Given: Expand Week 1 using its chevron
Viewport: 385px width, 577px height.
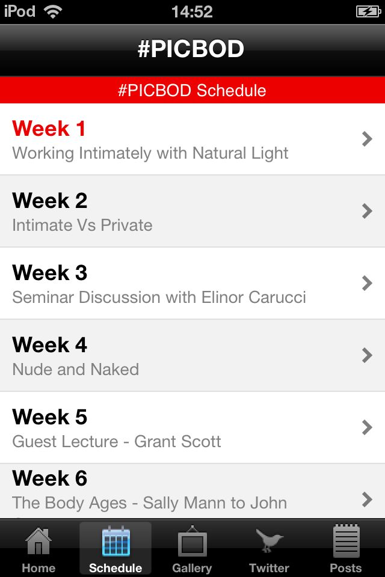Looking at the screenshot, I should pos(367,139).
